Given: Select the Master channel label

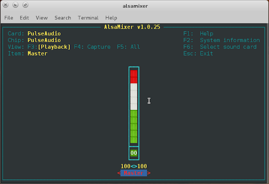Looking at the screenshot, I should (x=134, y=173).
